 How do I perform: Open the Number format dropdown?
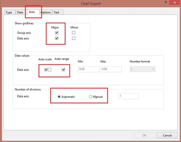tap(143, 69)
